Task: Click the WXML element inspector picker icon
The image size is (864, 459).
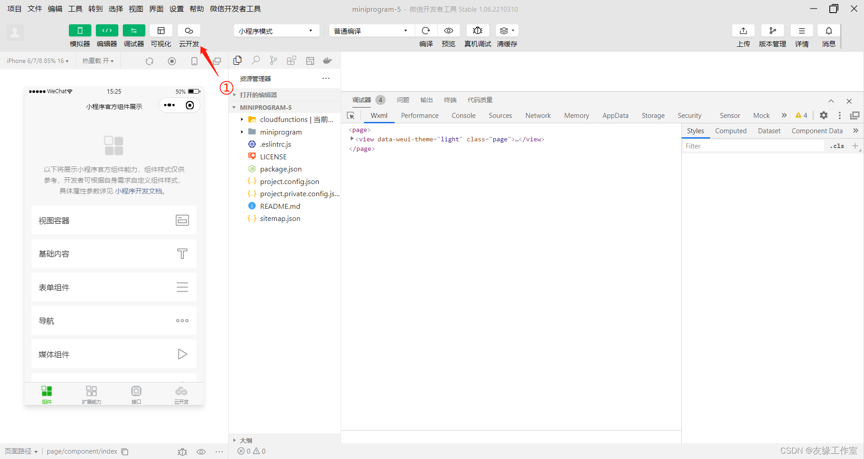Action: coord(351,116)
